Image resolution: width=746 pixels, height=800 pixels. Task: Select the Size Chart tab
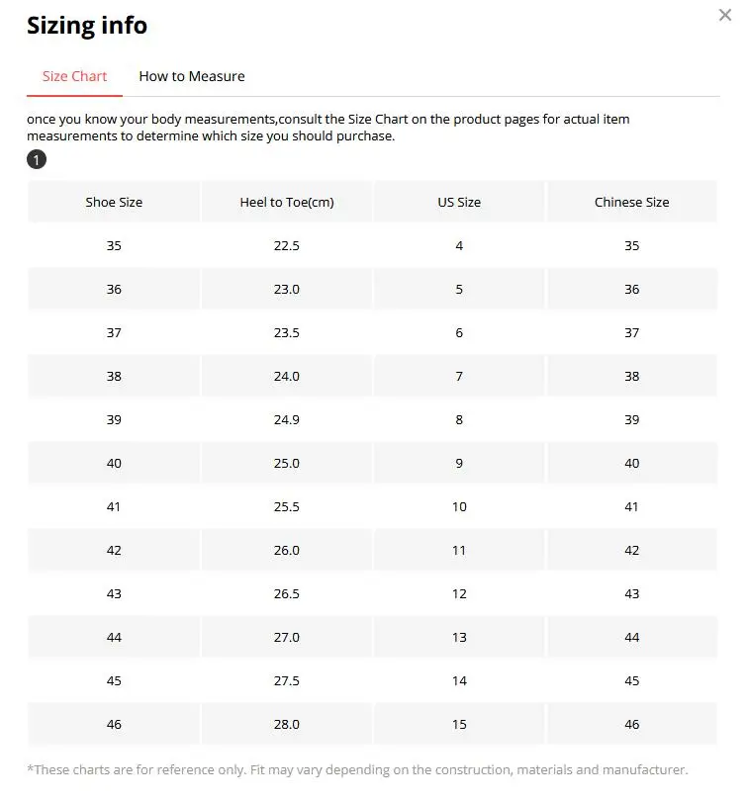(x=74, y=76)
